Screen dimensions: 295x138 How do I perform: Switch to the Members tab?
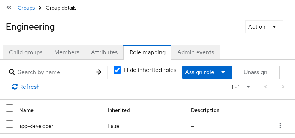(67, 52)
